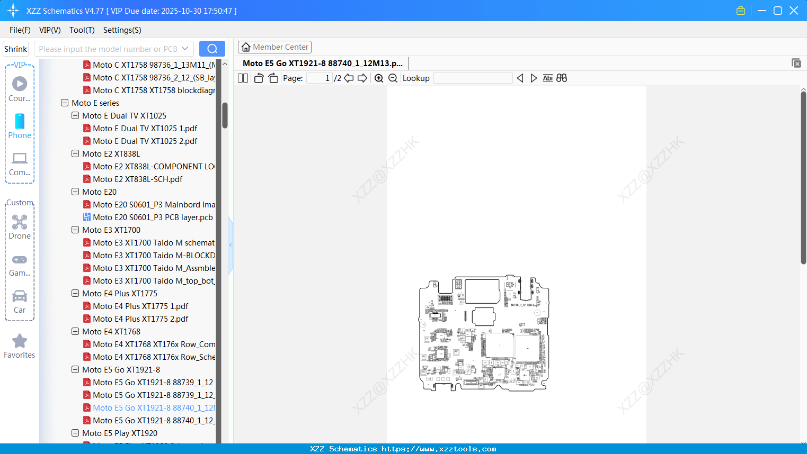Collapse the Moto E3 XT1700 folder

[x=75, y=230]
